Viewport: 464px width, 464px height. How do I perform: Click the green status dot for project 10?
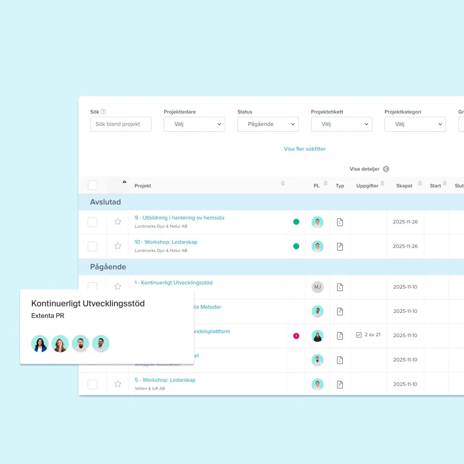pos(296,246)
